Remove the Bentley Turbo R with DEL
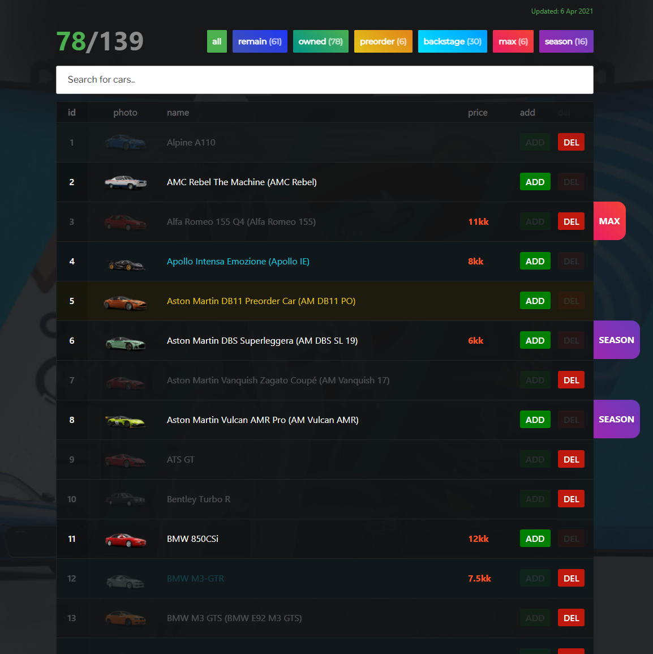The image size is (653, 654). [571, 499]
